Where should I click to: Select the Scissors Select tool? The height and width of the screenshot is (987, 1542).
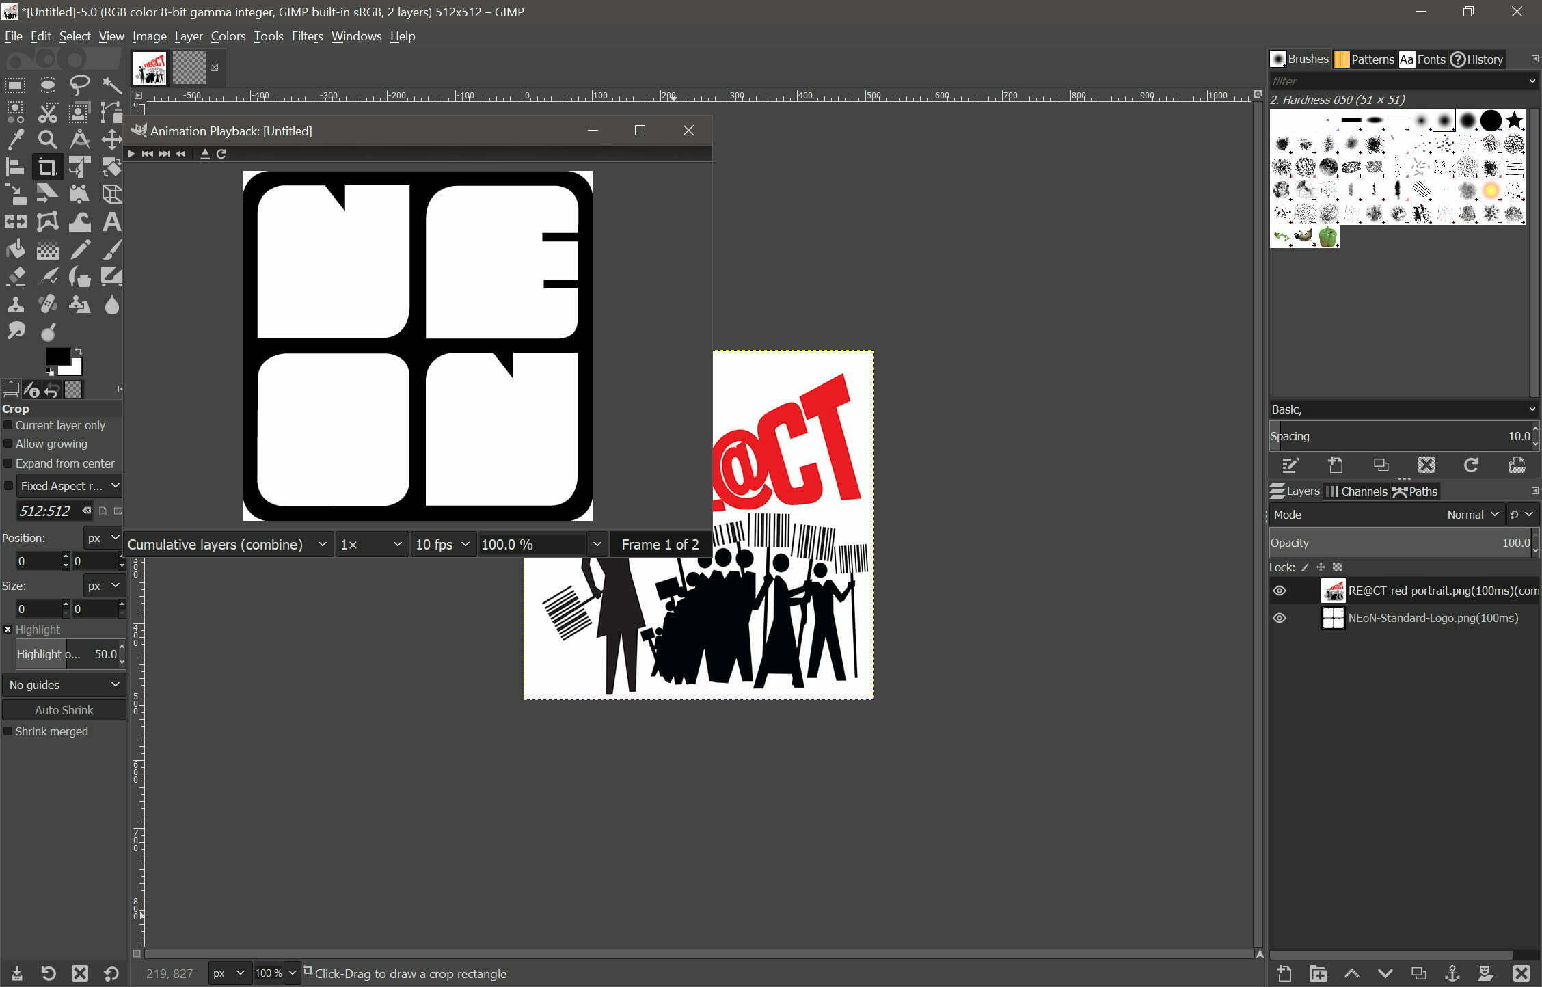(47, 112)
